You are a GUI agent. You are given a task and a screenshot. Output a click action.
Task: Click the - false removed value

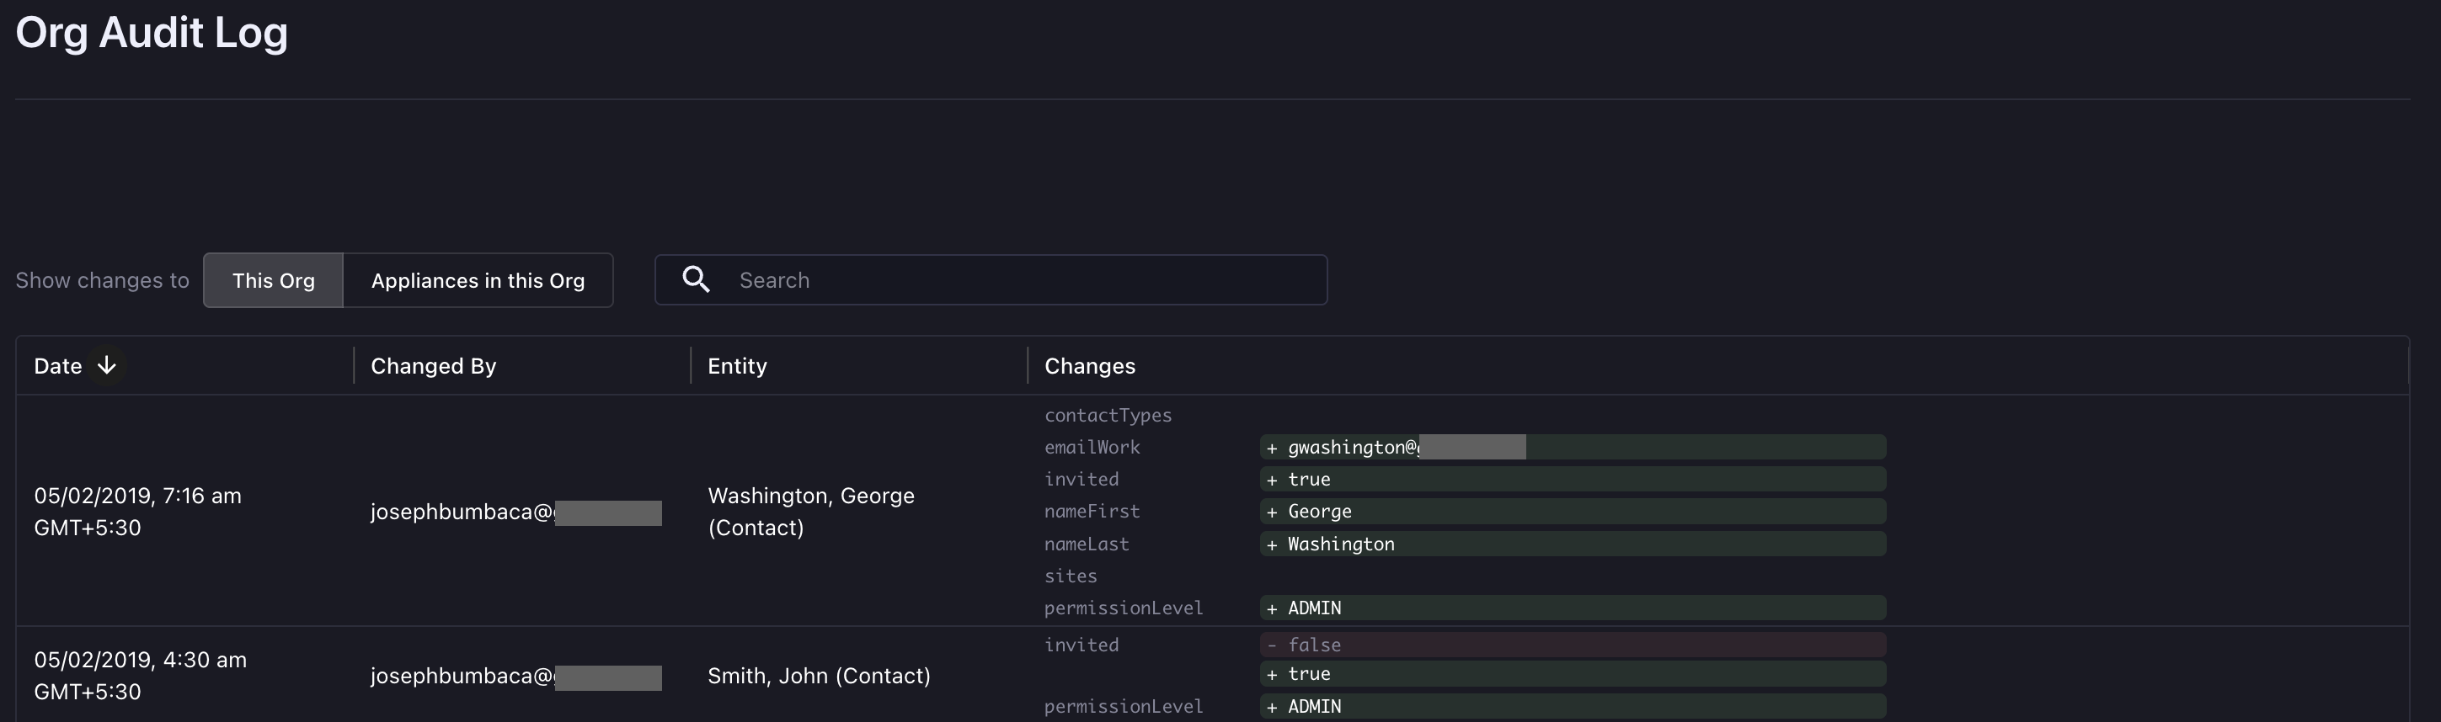[x=1573, y=645]
